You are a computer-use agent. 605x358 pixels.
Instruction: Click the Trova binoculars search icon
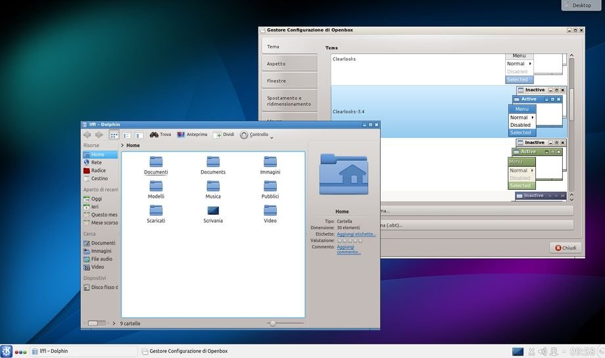(x=155, y=135)
